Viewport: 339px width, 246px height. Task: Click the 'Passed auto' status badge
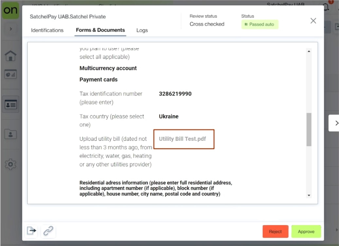point(260,25)
